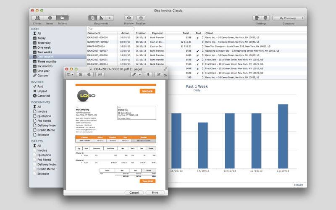Sort by Payment column header
Viewport: 336px width, 210px height.
(157, 33)
